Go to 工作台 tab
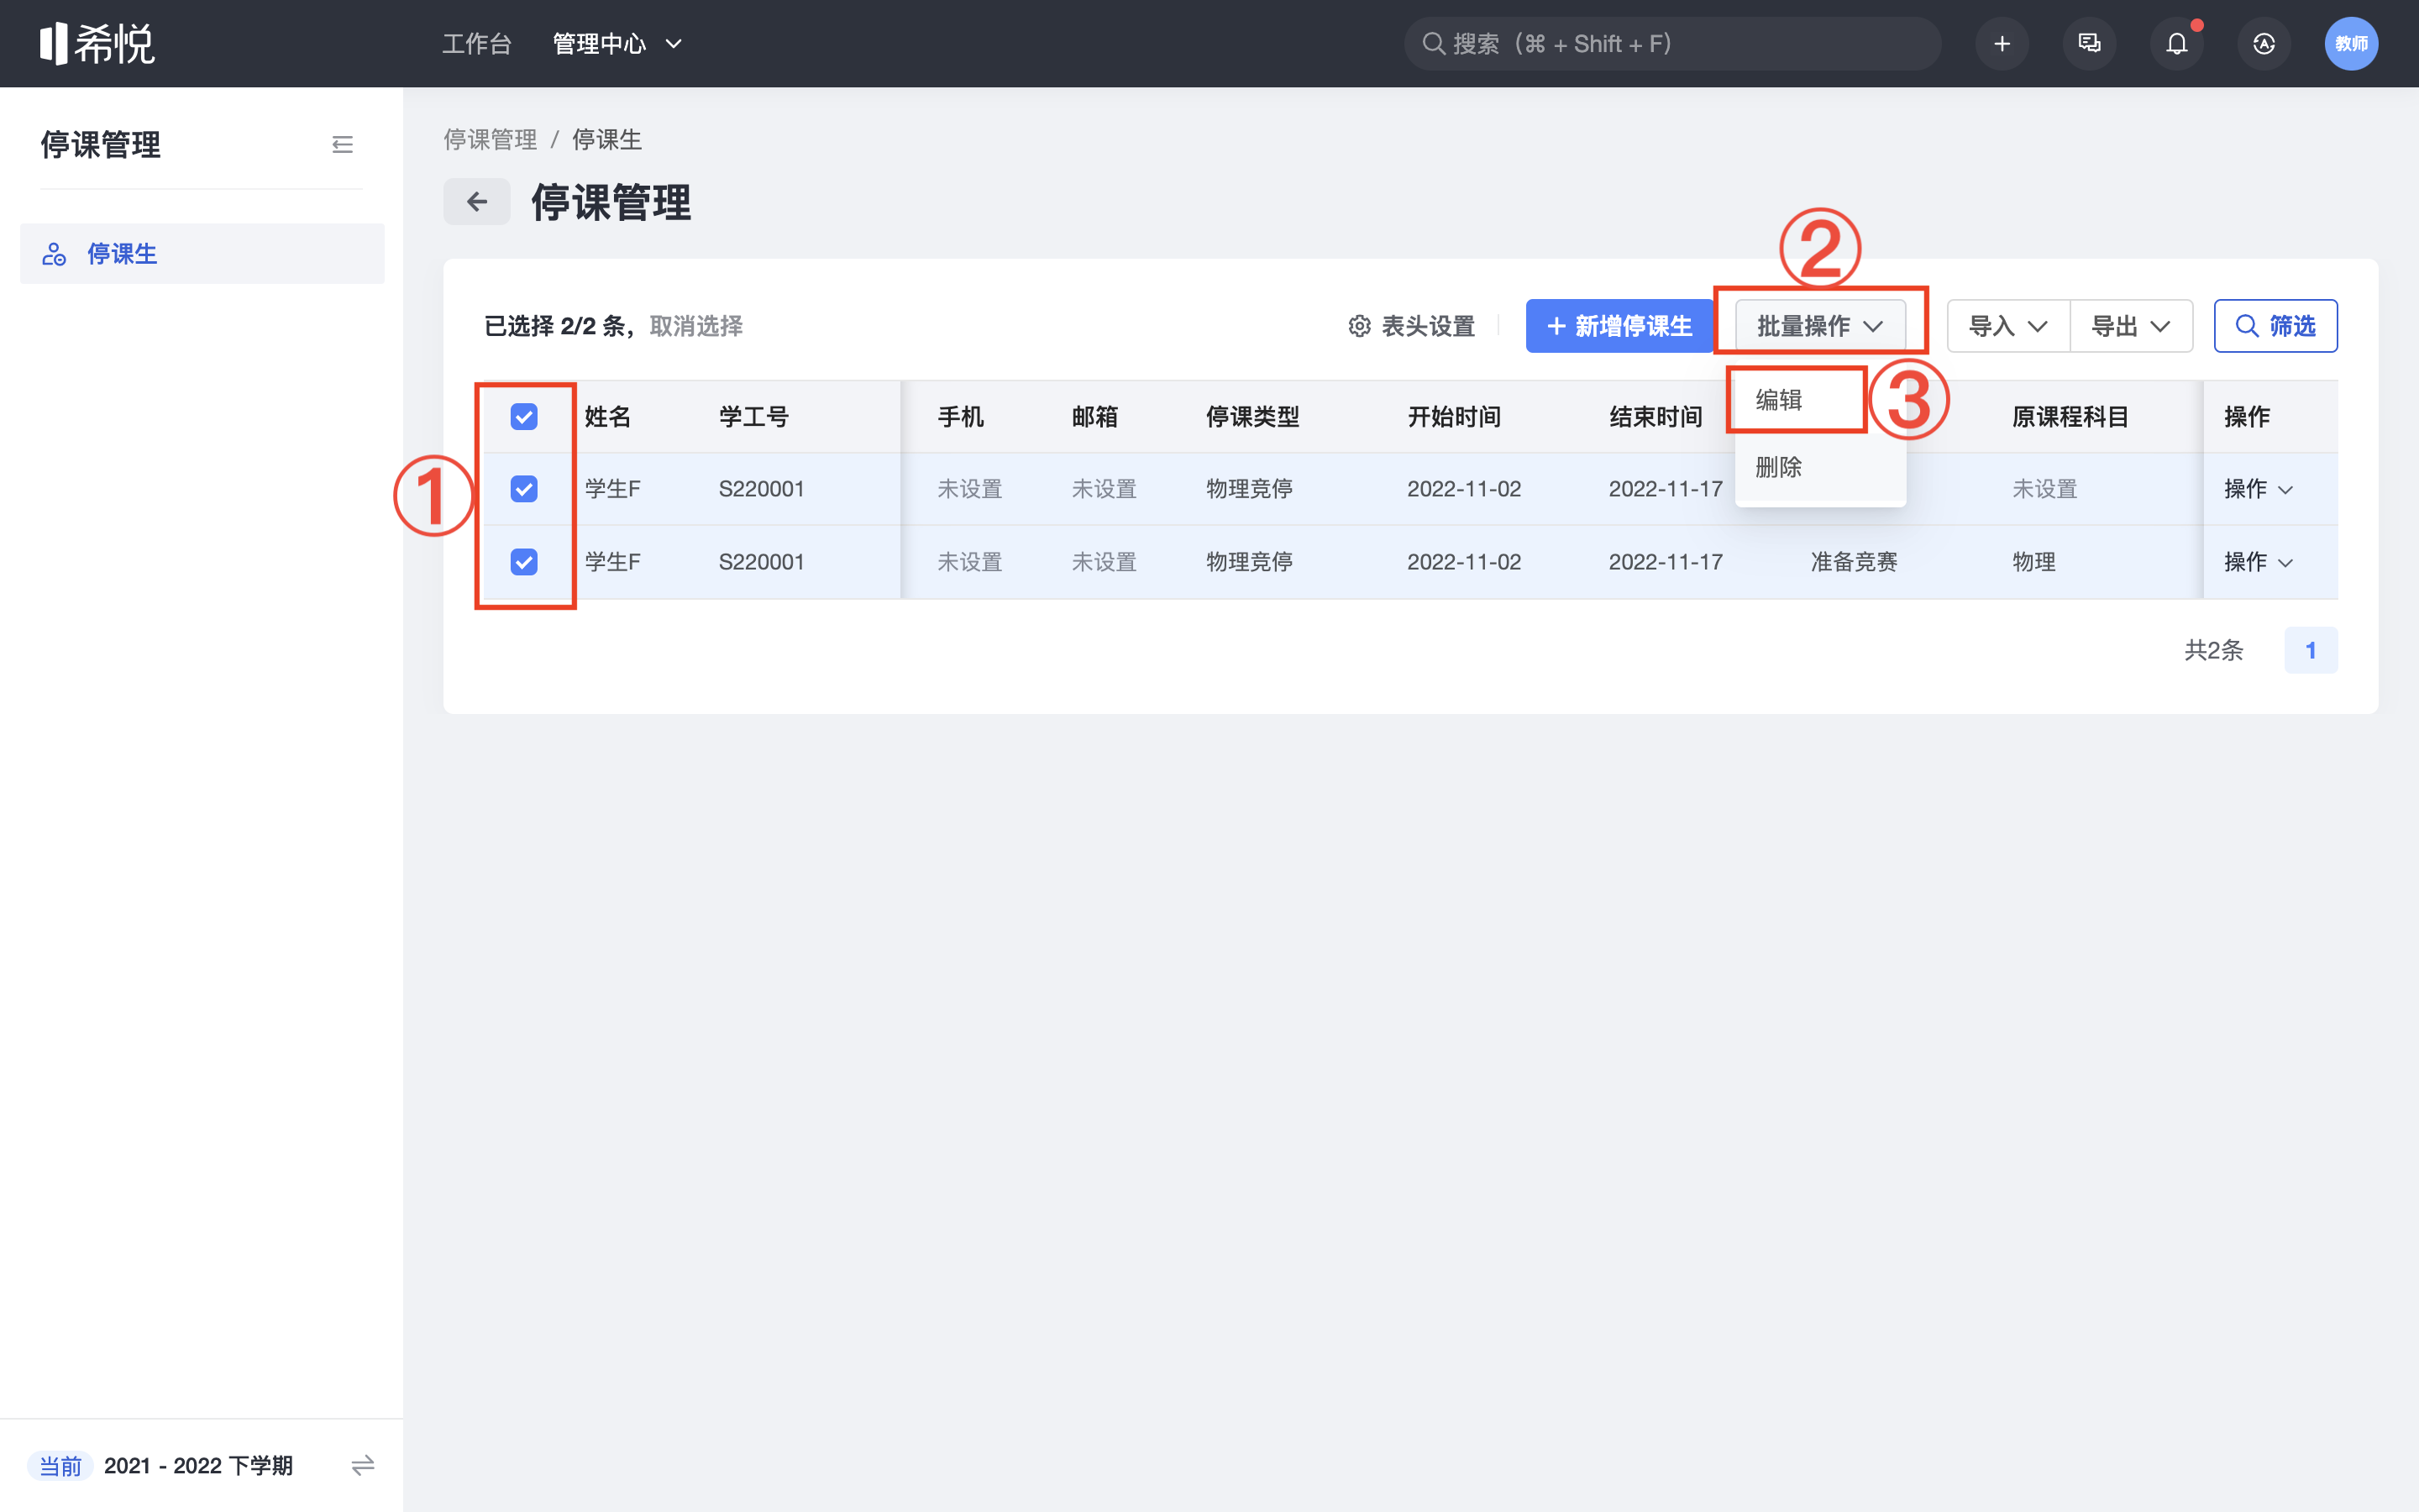 pyautogui.click(x=477, y=43)
